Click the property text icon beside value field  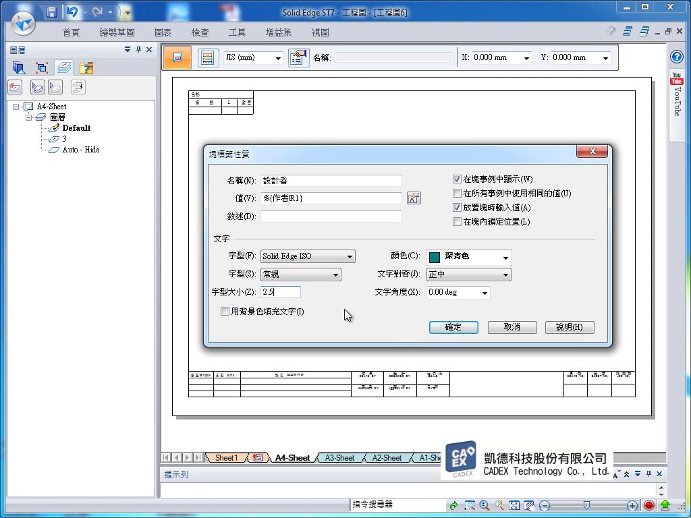[x=414, y=198]
